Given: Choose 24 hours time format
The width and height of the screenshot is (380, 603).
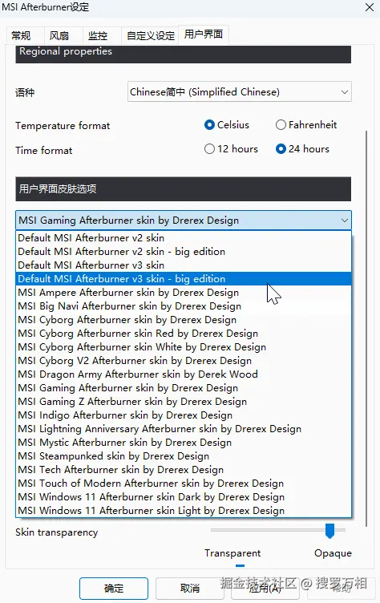Looking at the screenshot, I should pyautogui.click(x=302, y=149).
